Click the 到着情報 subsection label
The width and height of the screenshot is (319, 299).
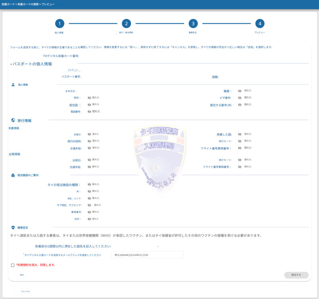click(x=14, y=128)
